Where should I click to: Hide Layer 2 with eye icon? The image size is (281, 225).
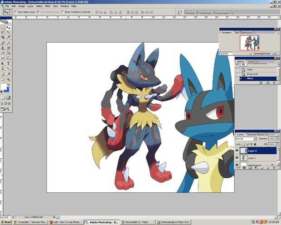tap(237, 151)
